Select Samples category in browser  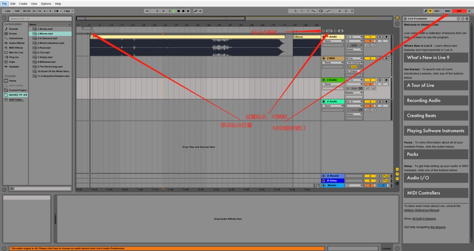point(14,67)
